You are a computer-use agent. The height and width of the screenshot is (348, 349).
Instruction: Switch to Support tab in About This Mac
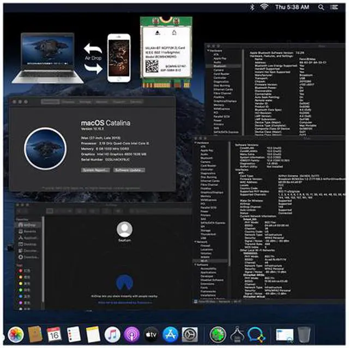[x=119, y=102]
